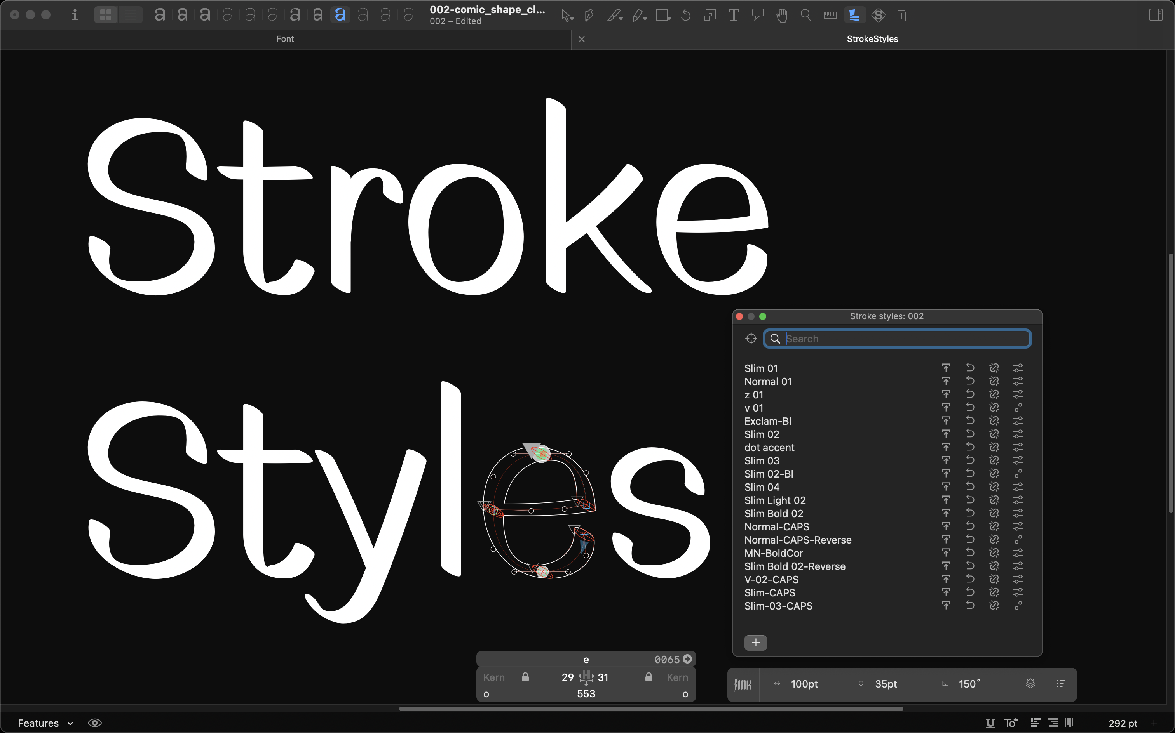Click the list icon right of angle field
1175x733 pixels.
1061,684
